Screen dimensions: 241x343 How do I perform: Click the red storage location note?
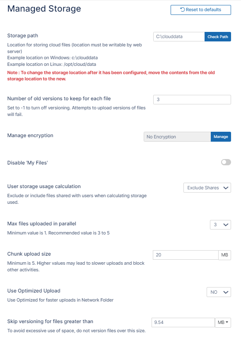pos(111,76)
